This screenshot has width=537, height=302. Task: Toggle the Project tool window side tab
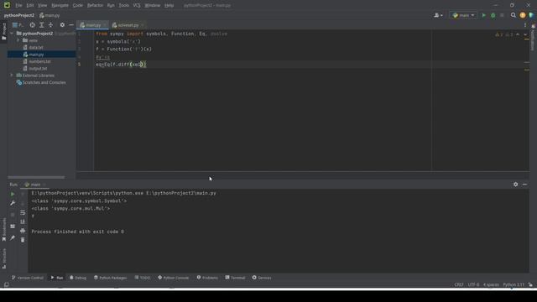3,32
